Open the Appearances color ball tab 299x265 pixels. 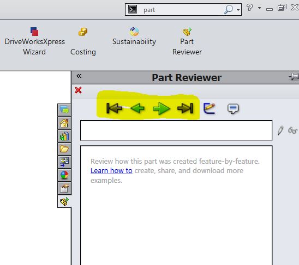[x=64, y=175]
